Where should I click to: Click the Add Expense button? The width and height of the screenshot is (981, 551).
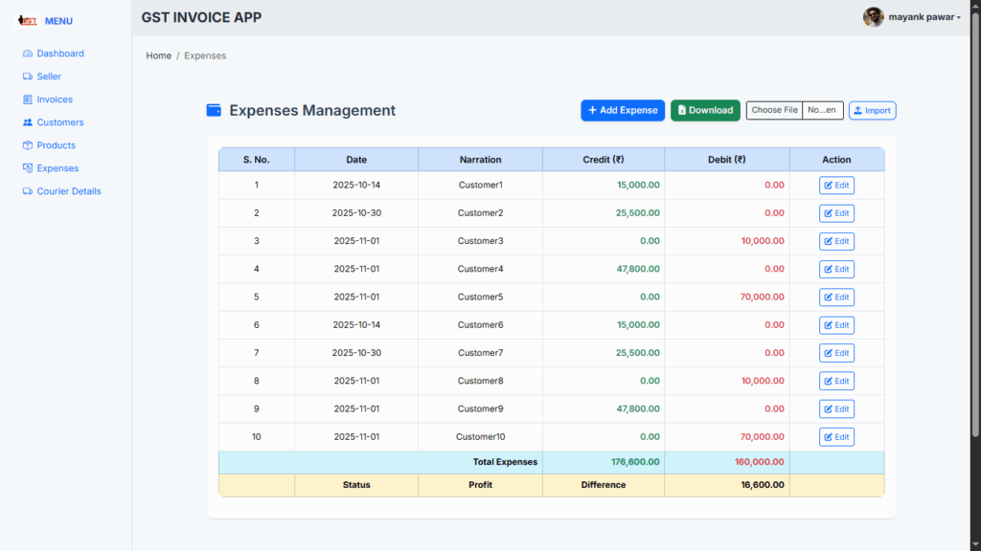pos(623,110)
